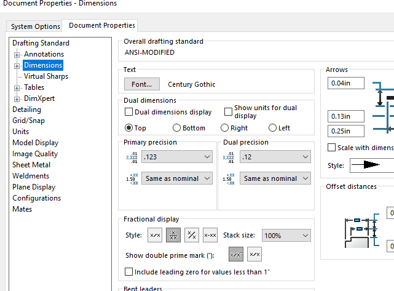Click the 0.04in arrow size field
394x291 pixels.
(346, 83)
